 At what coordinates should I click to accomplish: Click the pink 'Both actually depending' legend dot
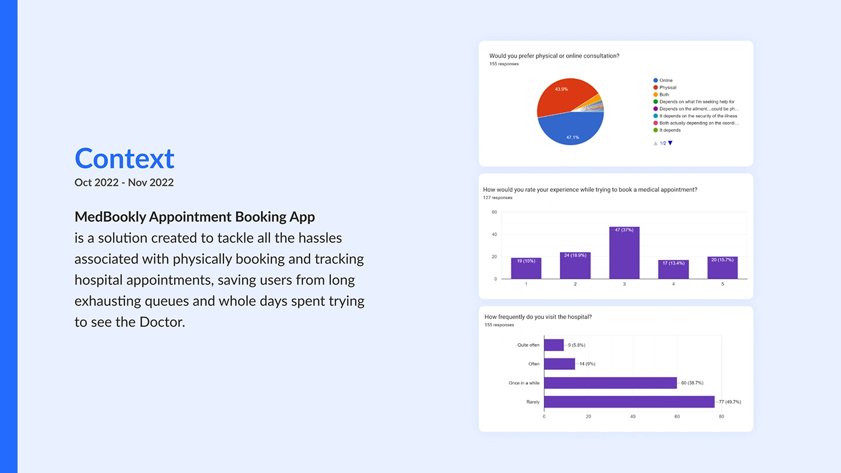pyautogui.click(x=655, y=123)
